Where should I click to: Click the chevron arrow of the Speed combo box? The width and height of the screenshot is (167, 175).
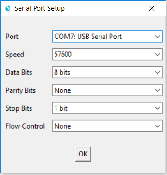[x=157, y=55]
